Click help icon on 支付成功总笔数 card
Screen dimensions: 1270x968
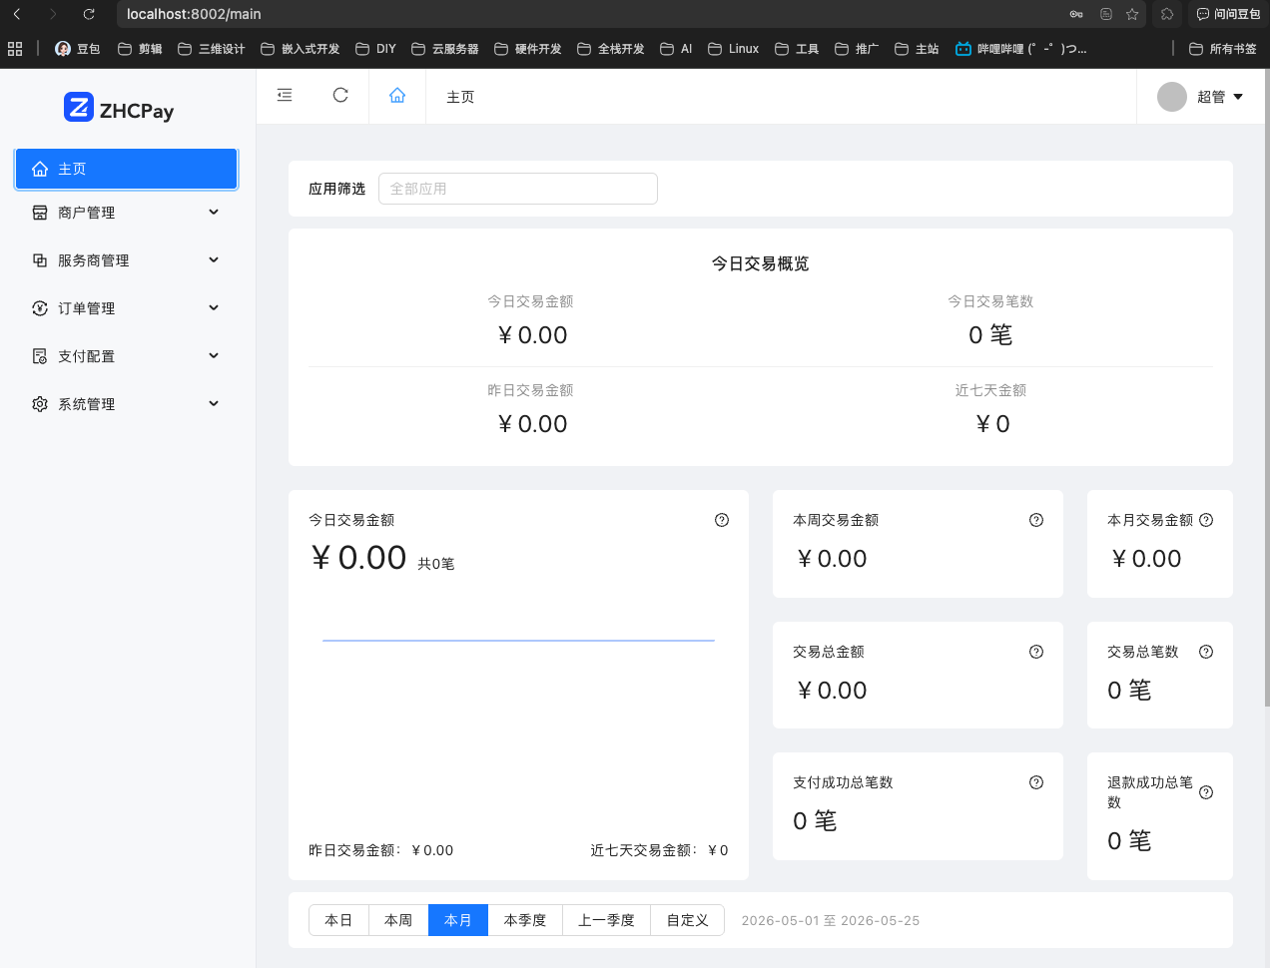coord(1036,782)
